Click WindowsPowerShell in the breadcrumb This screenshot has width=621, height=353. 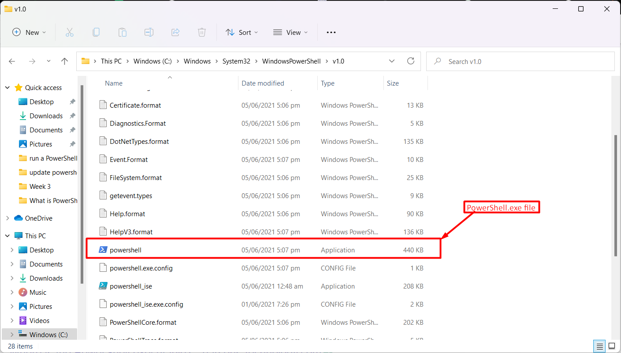point(291,61)
